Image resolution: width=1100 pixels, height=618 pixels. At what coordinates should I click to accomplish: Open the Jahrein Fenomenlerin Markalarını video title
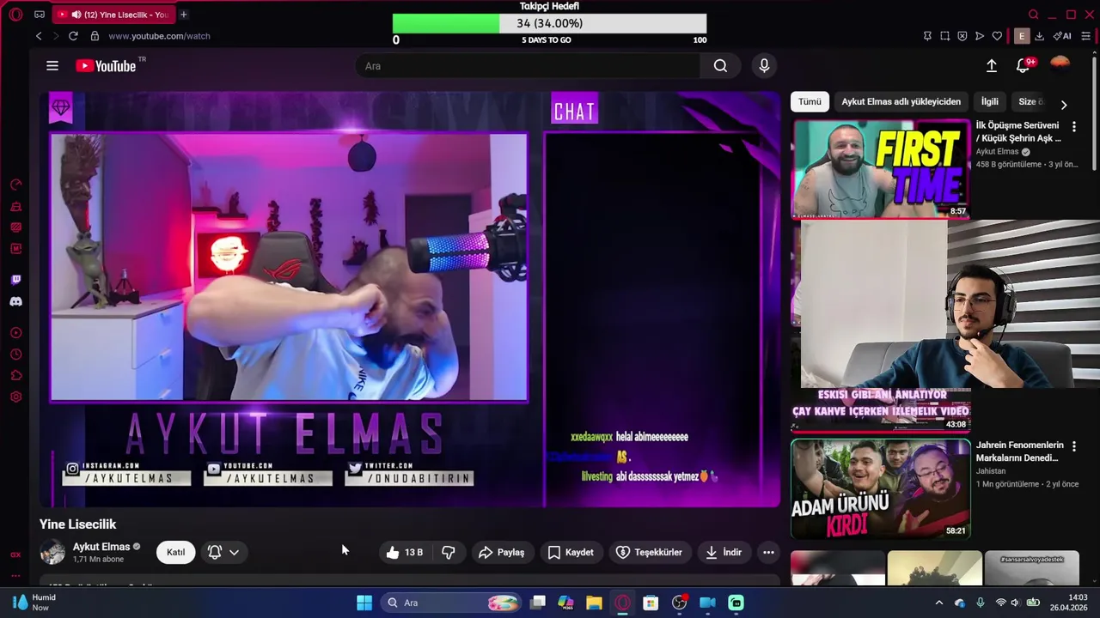pos(1019,451)
